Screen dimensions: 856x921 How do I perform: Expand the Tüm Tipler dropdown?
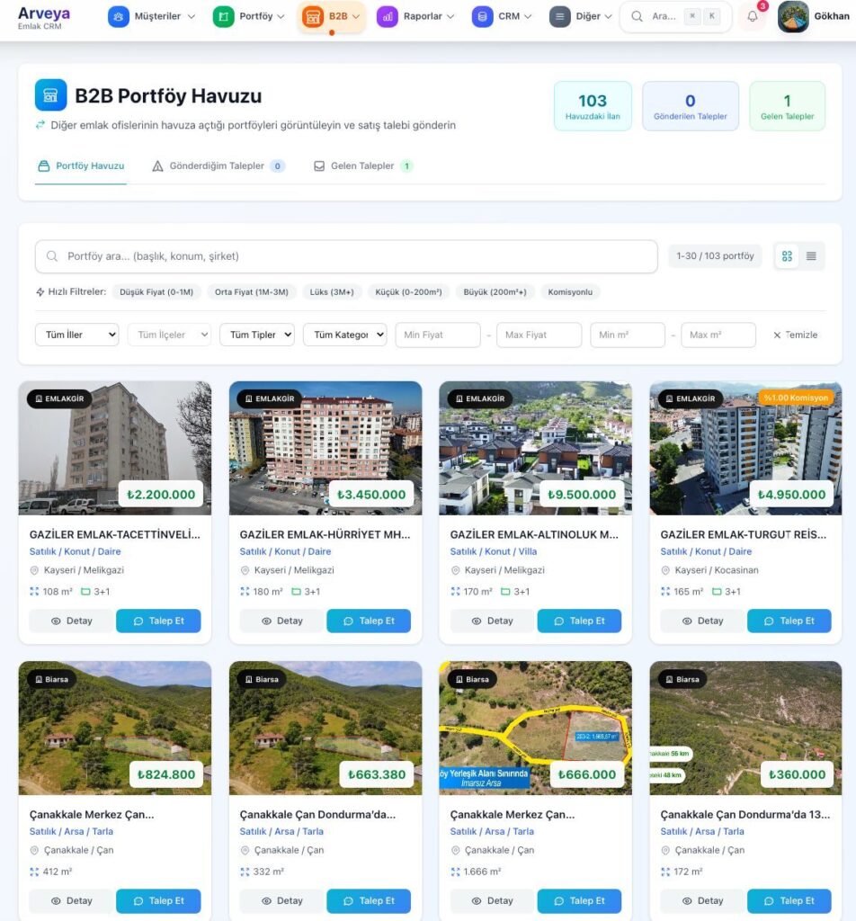coord(257,335)
